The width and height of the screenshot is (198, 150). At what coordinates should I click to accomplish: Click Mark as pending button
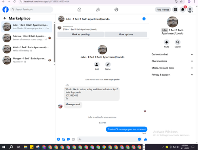coord(81,34)
